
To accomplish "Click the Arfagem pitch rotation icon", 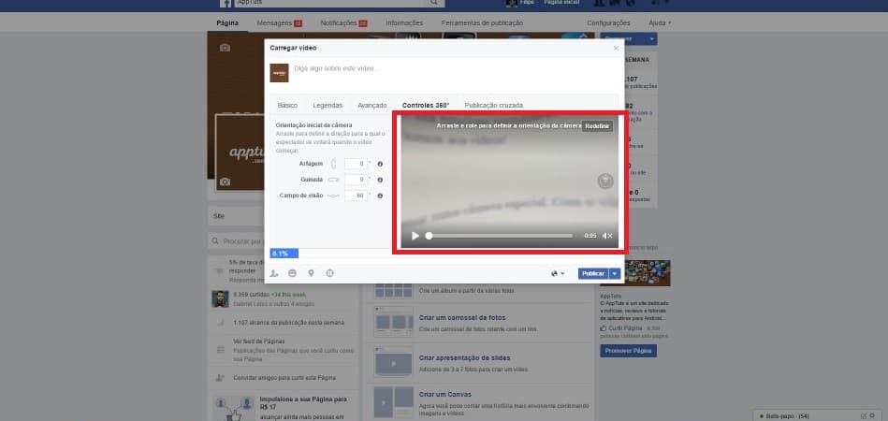I will point(333,164).
